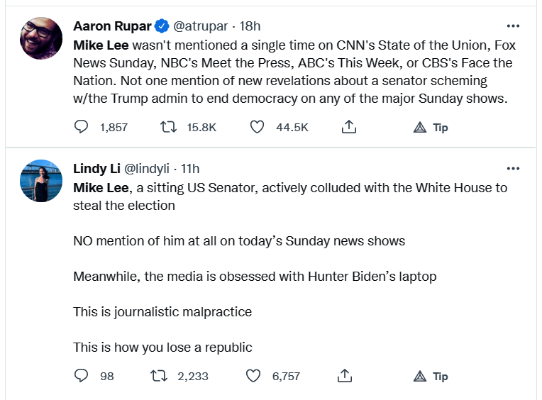Reply to Aaron Rupar's tweet
Image resolution: width=542 pixels, height=400 pixels.
82,128
